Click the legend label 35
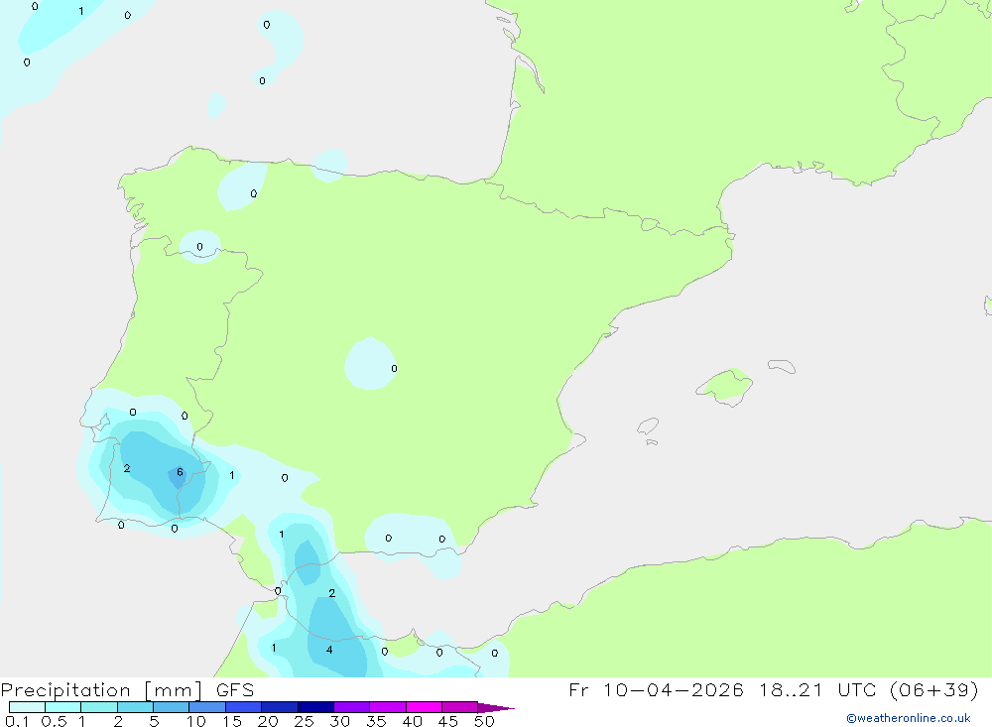The image size is (992, 727). click(376, 721)
